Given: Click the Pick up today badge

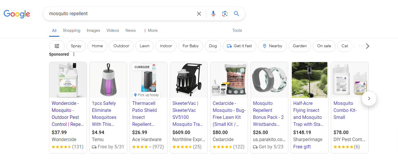Looking at the screenshot, I should (146, 95).
